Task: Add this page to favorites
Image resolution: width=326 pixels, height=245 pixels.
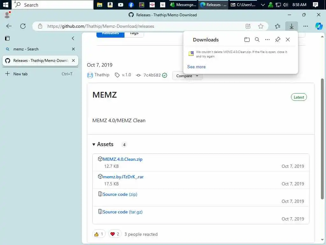Action: [260, 26]
